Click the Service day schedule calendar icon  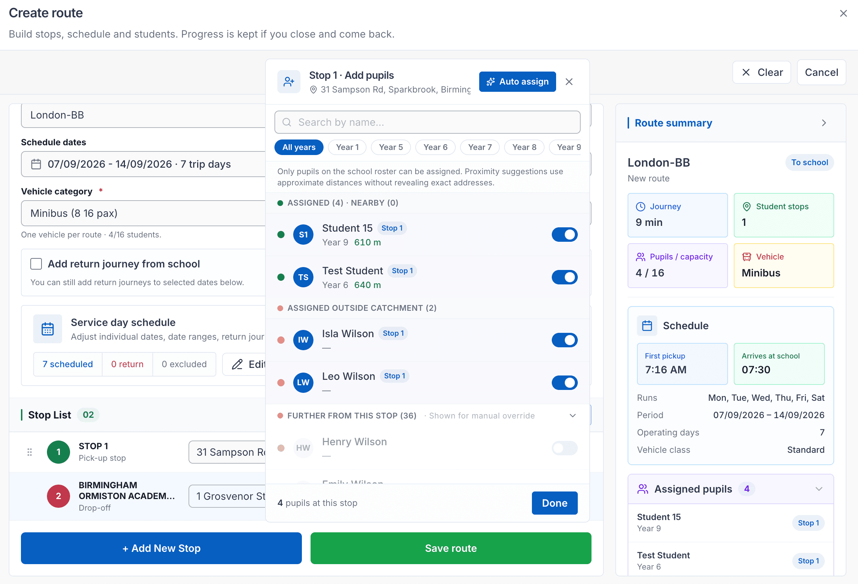pyautogui.click(x=48, y=329)
